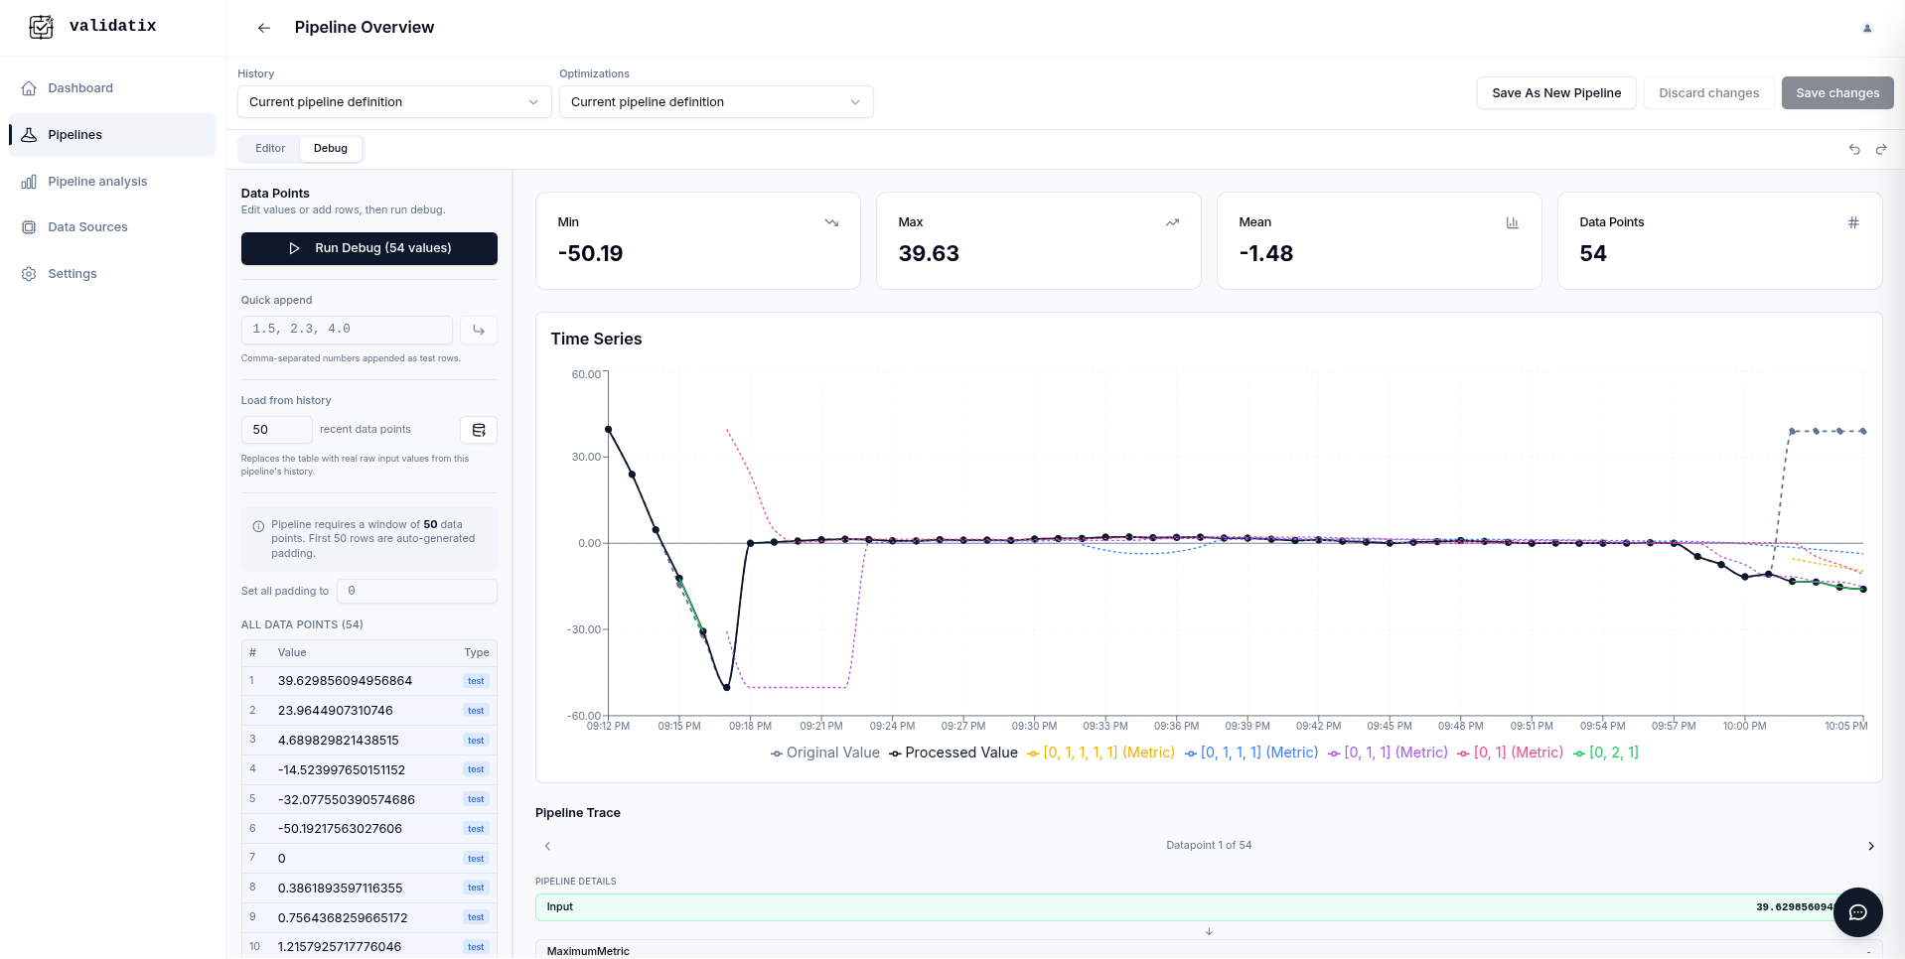Advance to the next datapoint with the right chevron
The width and height of the screenshot is (1905, 959).
[1871, 846]
